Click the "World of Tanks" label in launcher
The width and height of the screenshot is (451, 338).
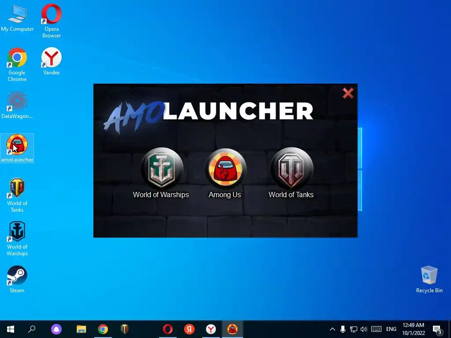(x=291, y=195)
